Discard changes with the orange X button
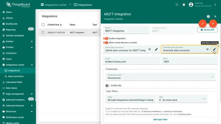Screen dimensions: 221x124 [213, 23]
